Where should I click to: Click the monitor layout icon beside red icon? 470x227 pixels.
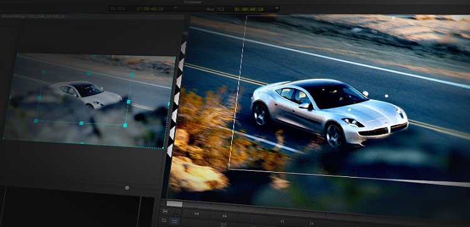[x=165, y=211]
